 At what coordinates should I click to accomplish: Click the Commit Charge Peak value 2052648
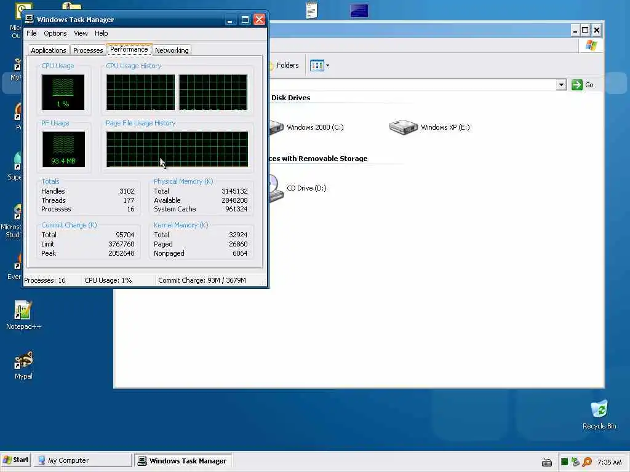[x=121, y=253]
